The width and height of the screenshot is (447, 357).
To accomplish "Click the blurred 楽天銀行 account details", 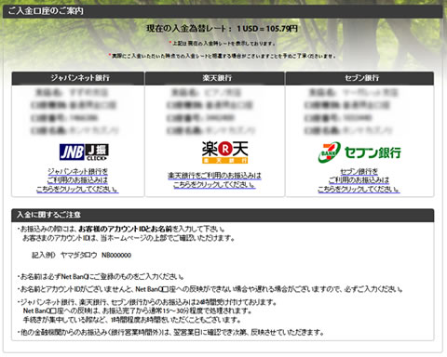I will pyautogui.click(x=210, y=112).
